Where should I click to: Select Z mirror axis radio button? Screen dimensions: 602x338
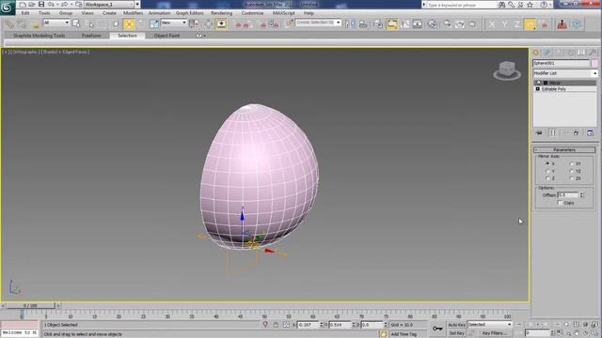[547, 178]
